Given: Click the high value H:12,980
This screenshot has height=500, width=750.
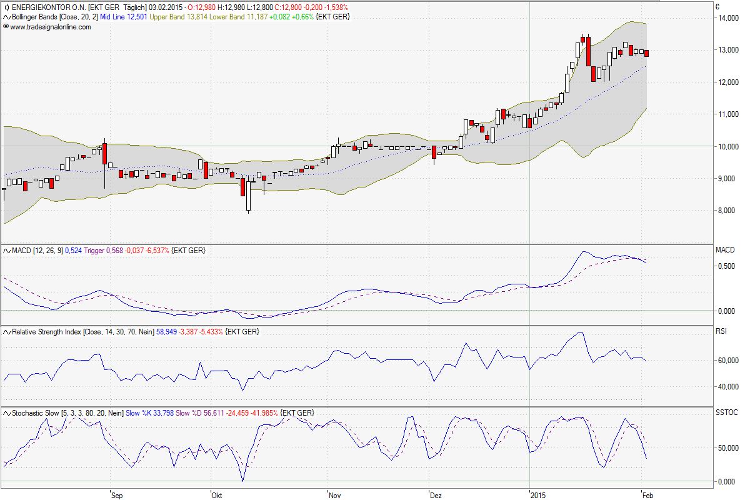Looking at the screenshot, I should pos(231,7).
